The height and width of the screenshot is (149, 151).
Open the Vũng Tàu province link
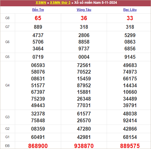(x=84, y=10)
